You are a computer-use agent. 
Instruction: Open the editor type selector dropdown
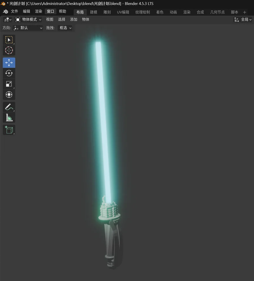tap(8, 20)
